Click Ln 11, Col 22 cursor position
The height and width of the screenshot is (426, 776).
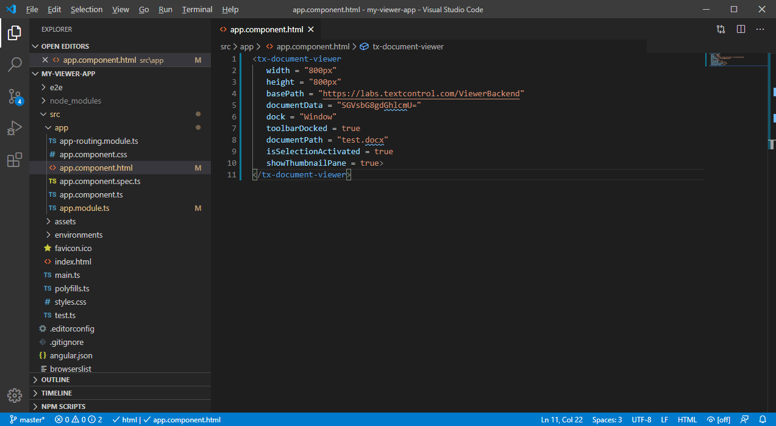[561, 419]
